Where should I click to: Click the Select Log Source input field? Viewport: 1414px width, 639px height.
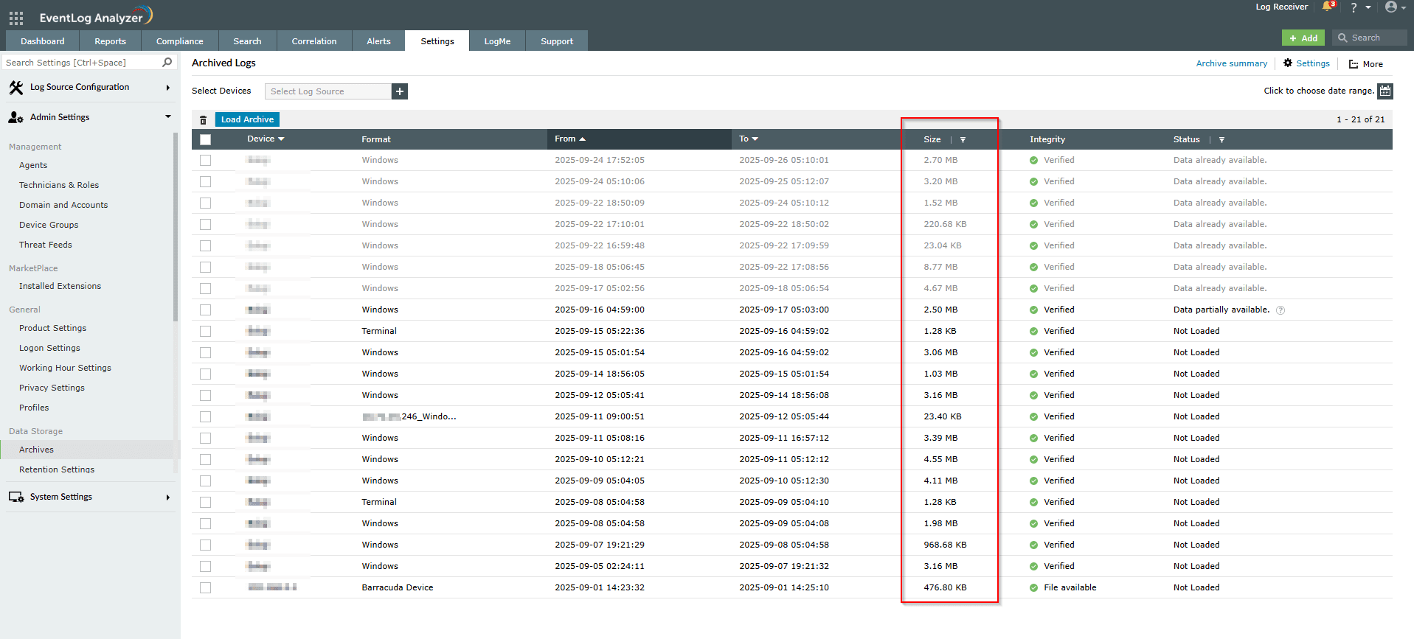(x=327, y=91)
